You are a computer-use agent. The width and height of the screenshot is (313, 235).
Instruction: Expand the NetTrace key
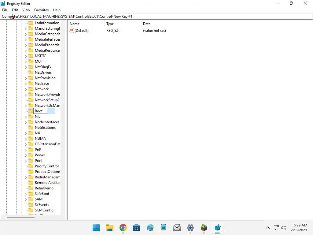point(26,84)
